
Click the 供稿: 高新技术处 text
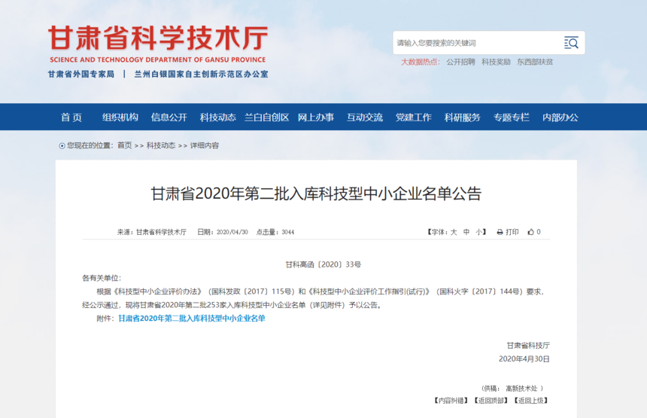pos(512,389)
